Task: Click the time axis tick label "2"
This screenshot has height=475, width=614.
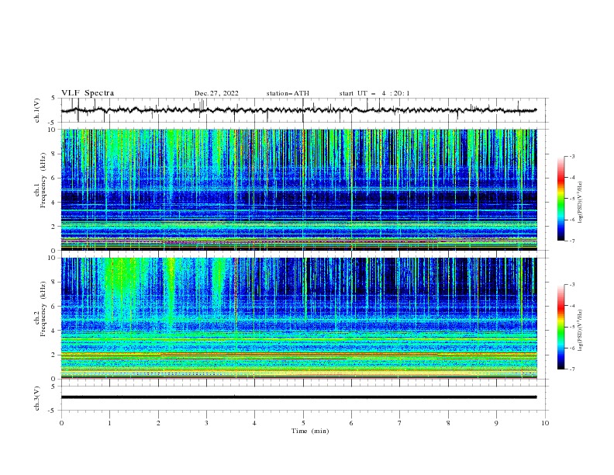Action: 158,423
